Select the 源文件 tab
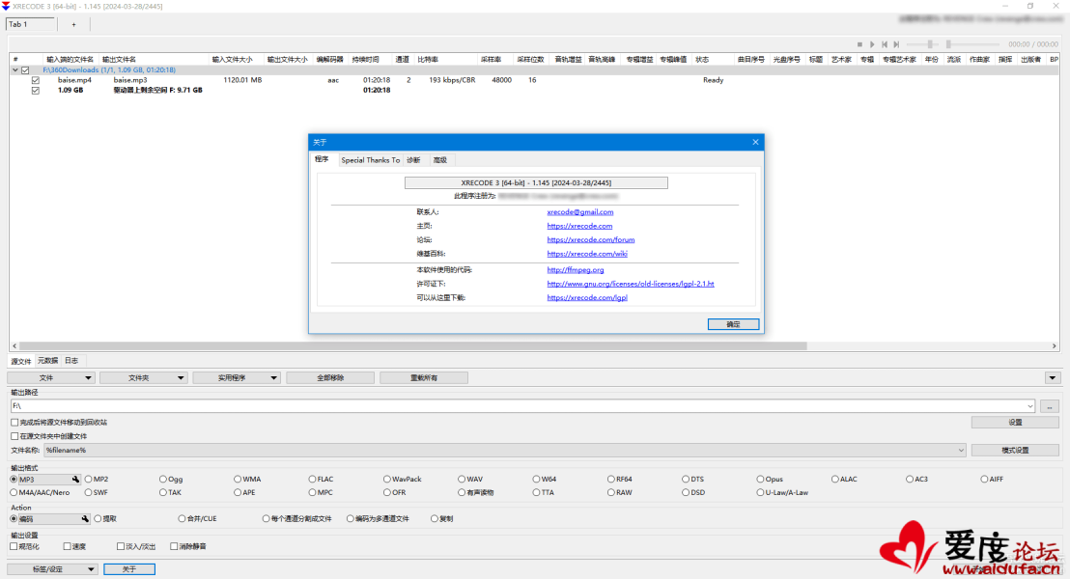Image resolution: width=1070 pixels, height=579 pixels. [21, 362]
